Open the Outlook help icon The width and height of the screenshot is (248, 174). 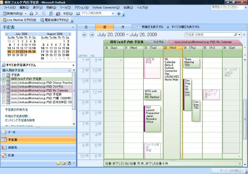(119, 14)
